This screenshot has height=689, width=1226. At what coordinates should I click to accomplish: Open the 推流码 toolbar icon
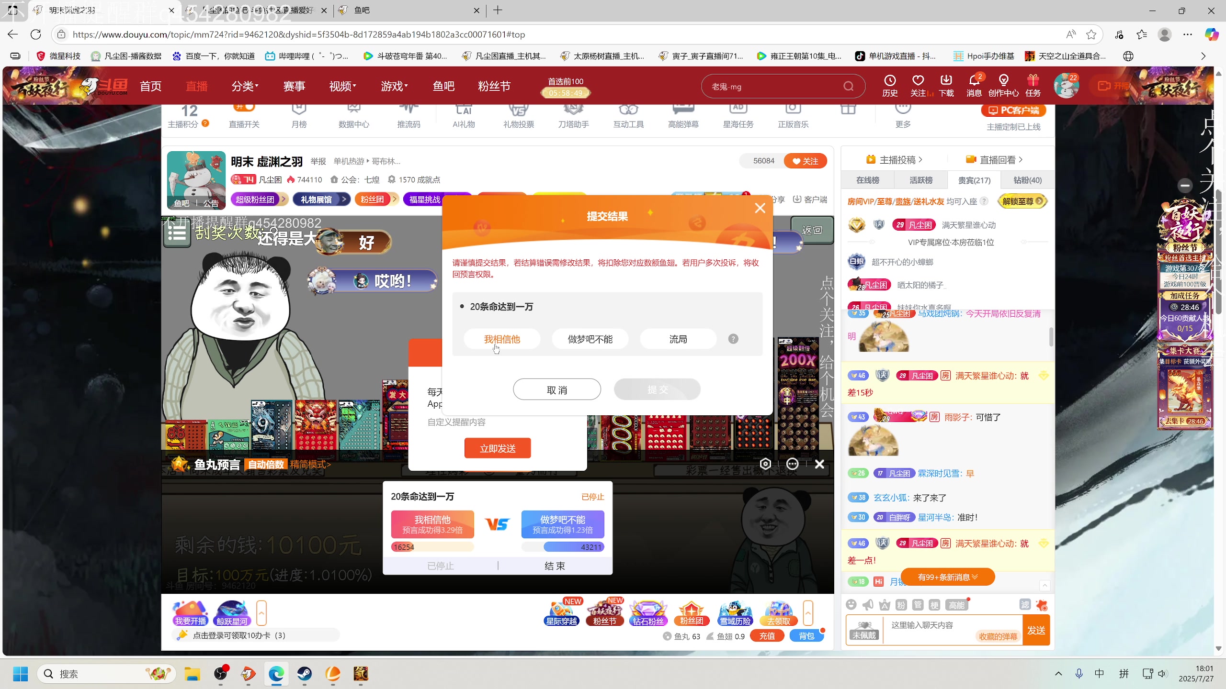click(409, 116)
